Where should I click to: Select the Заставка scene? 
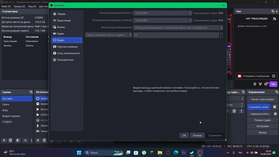coord(17,99)
